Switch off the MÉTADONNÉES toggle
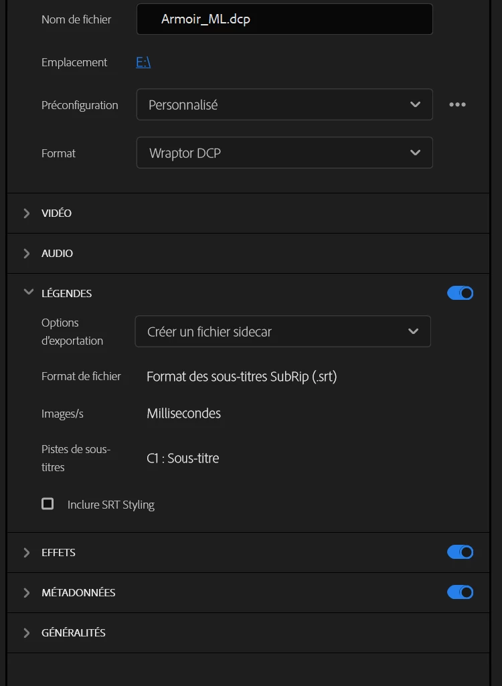Image resolution: width=502 pixels, height=686 pixels. coord(460,592)
